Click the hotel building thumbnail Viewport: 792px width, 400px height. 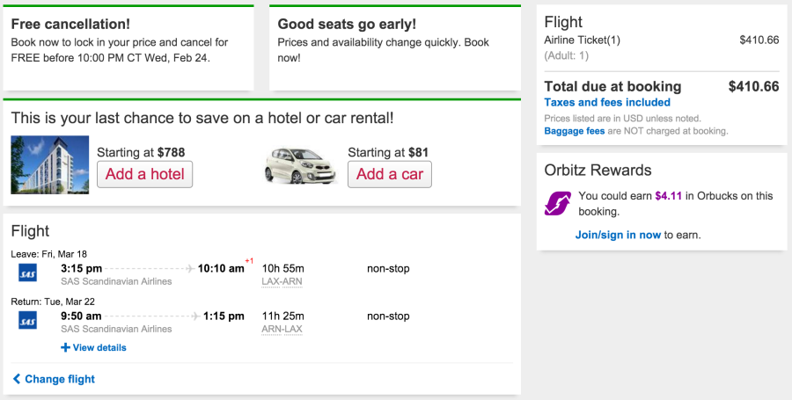(49, 164)
